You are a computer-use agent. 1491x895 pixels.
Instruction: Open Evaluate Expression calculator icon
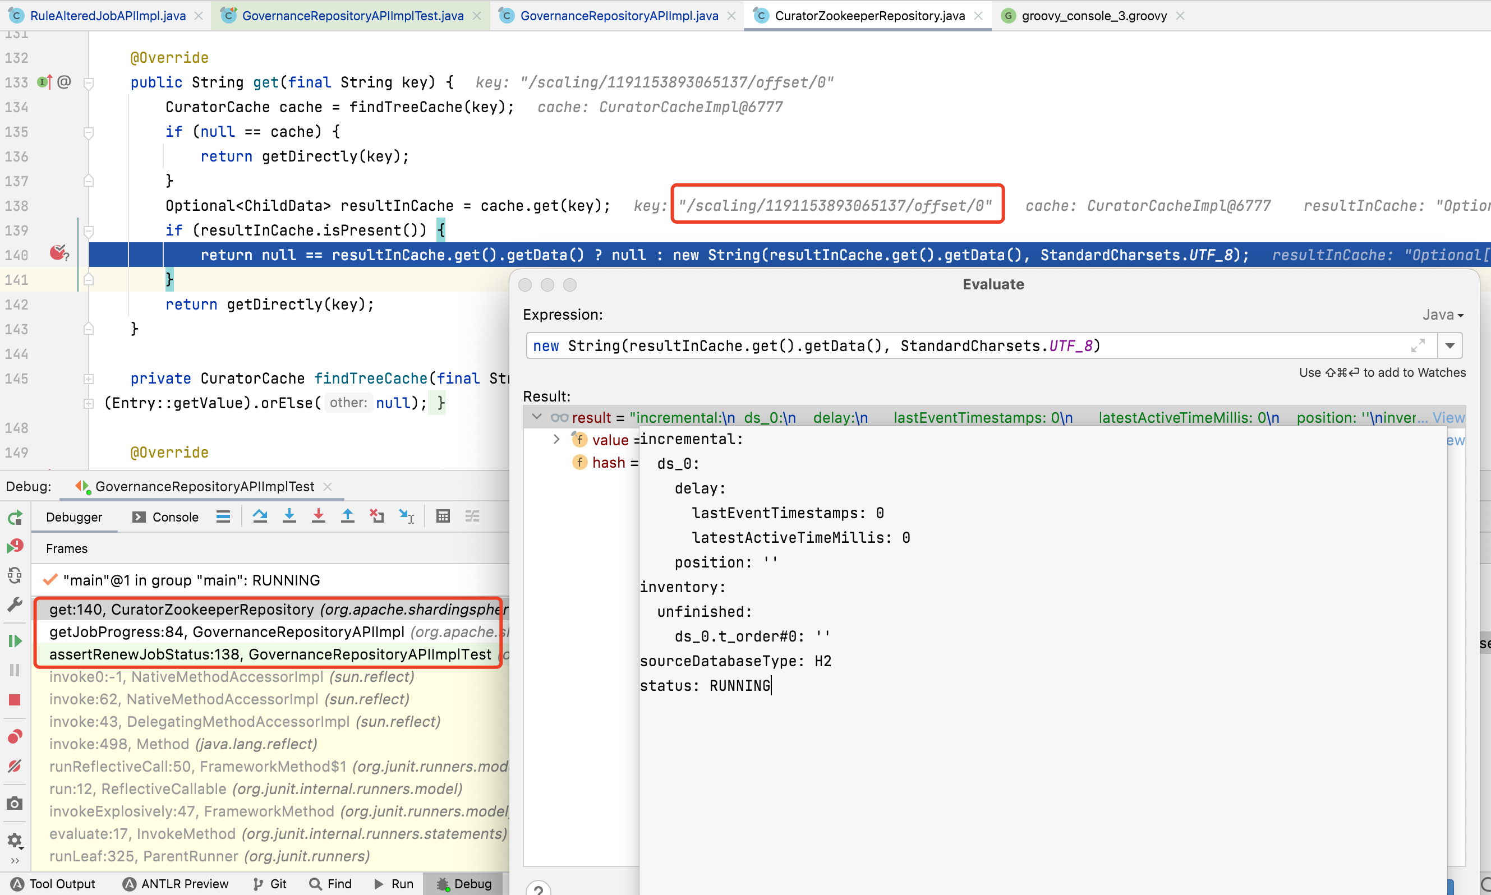coord(443,516)
